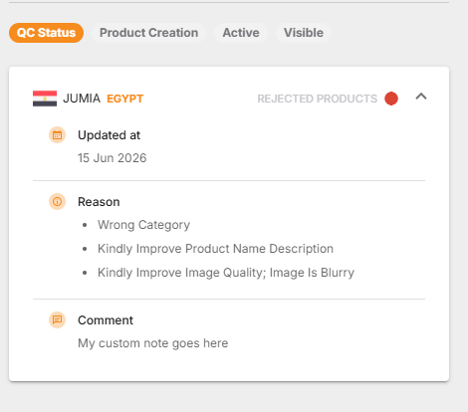The image size is (468, 412).
Task: Switch to Product Creation tab
Action: tap(148, 33)
